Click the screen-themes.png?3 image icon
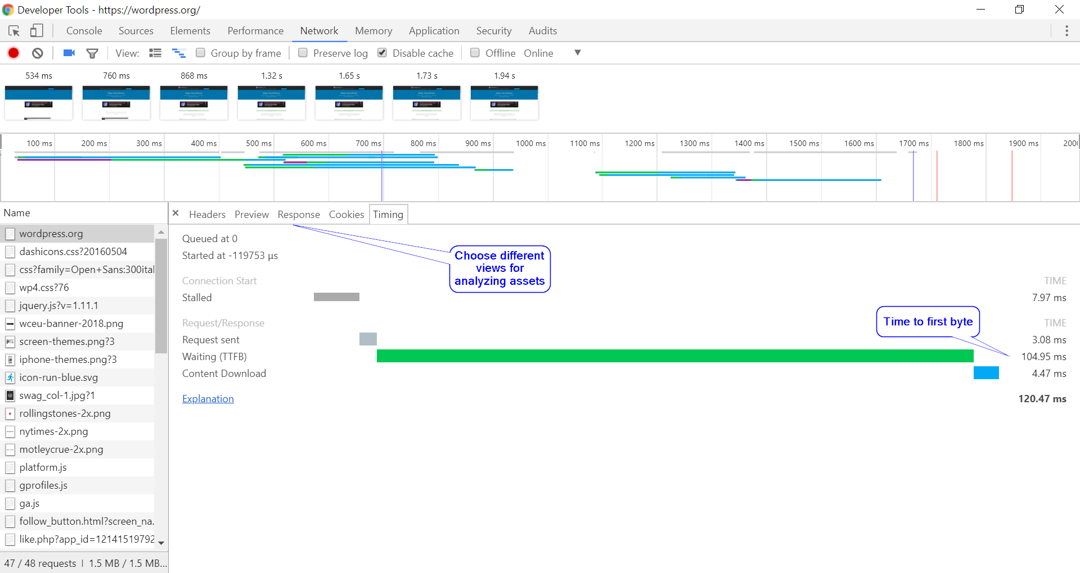The width and height of the screenshot is (1080, 573). pos(10,342)
